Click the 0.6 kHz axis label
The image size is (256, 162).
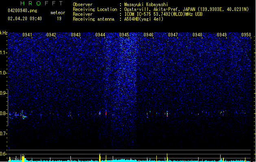[x=3, y=154]
